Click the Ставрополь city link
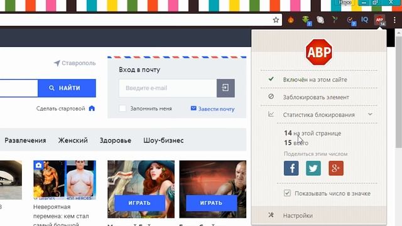Viewport: 402px width, 226px height. tap(79, 63)
